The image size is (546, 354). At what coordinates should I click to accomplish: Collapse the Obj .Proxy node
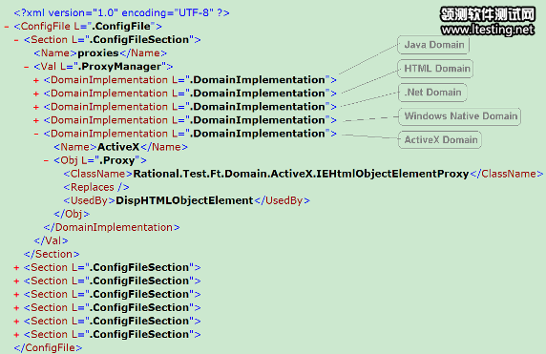coord(46,160)
